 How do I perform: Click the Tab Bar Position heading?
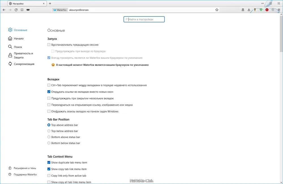point(58,119)
